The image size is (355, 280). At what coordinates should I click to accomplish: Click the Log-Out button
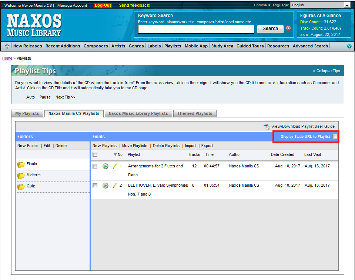(103, 5)
